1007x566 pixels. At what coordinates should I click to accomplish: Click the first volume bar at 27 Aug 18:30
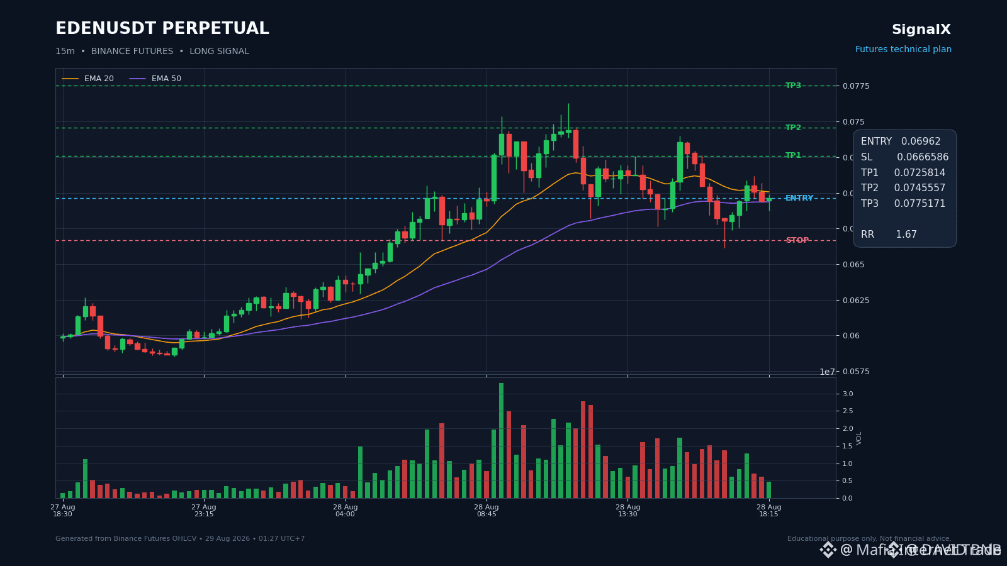click(63, 496)
